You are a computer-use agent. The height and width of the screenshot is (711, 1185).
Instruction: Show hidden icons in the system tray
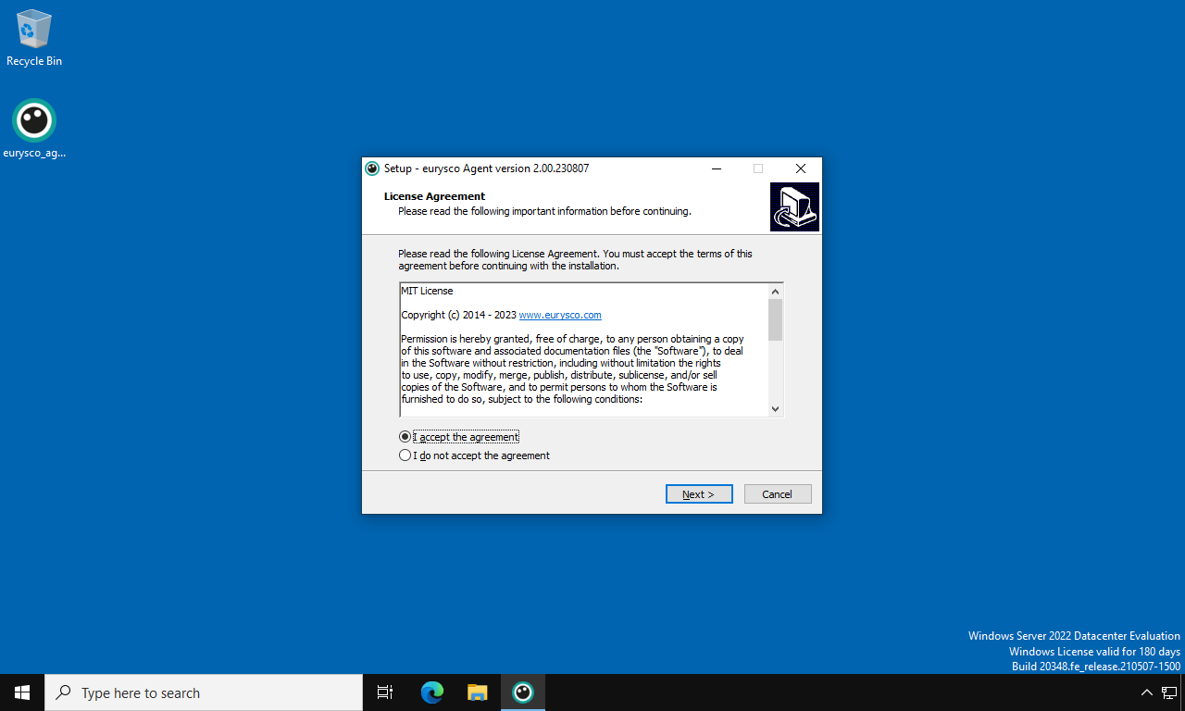click(x=1146, y=692)
